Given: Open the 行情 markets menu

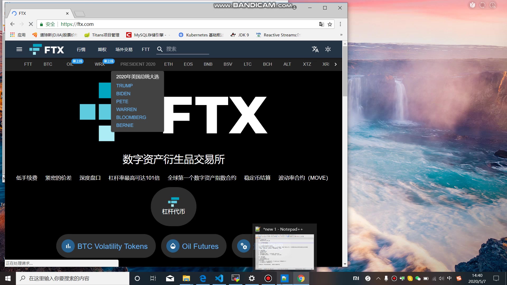Looking at the screenshot, I should (81, 49).
